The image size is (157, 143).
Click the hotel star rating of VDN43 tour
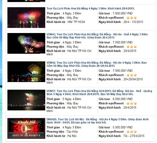132,47
